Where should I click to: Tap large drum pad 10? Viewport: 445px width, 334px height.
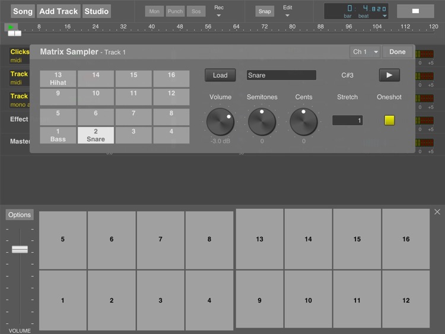[308, 299]
